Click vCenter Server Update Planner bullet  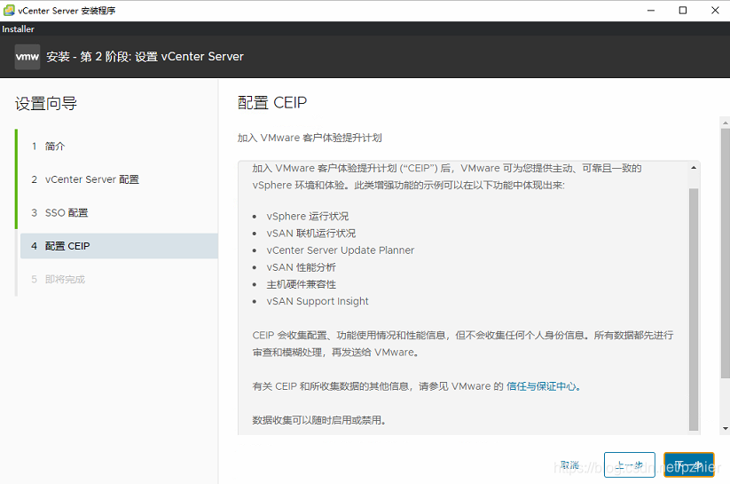click(341, 250)
